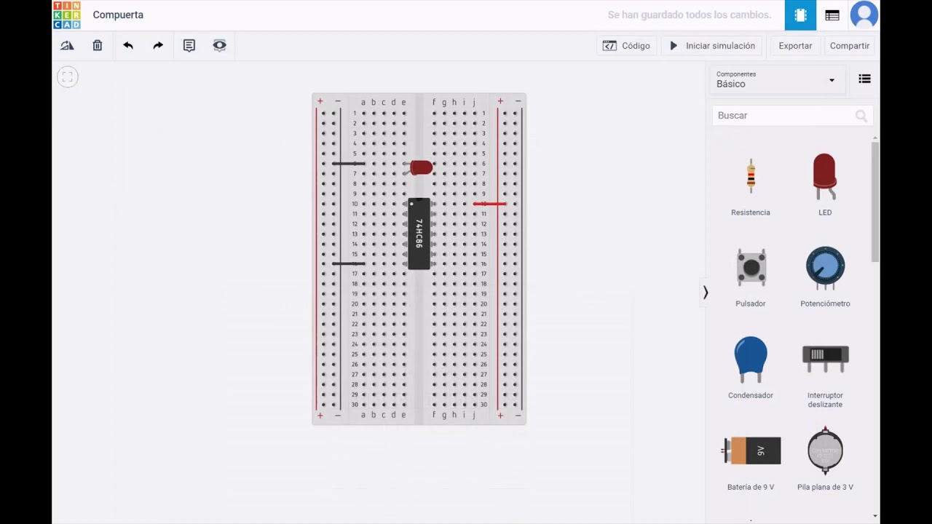Select the Pila plana de 3 V component
The width and height of the screenshot is (932, 524).
pyautogui.click(x=825, y=460)
